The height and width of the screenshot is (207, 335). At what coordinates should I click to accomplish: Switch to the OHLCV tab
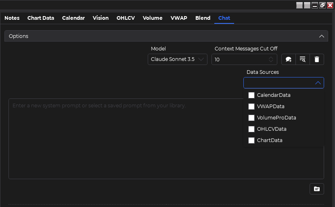pyautogui.click(x=126, y=18)
